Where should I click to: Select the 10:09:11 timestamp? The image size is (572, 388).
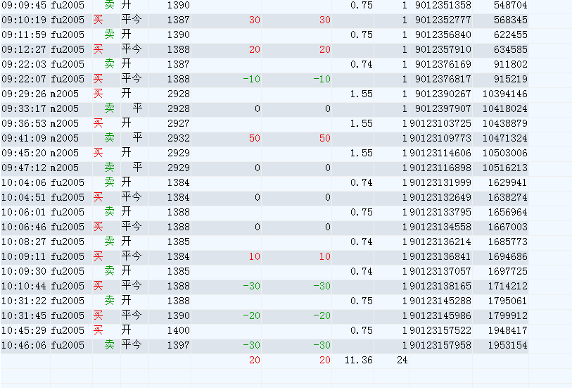point(25,256)
